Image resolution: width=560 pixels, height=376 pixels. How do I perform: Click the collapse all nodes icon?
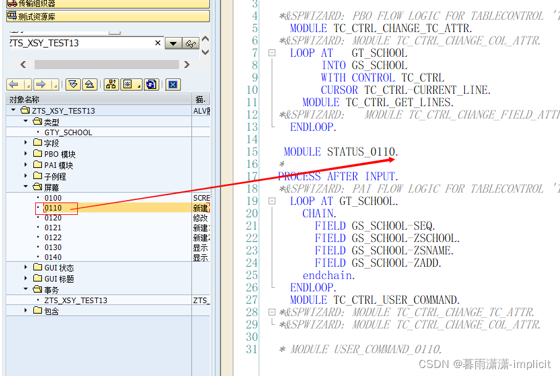[x=90, y=85]
